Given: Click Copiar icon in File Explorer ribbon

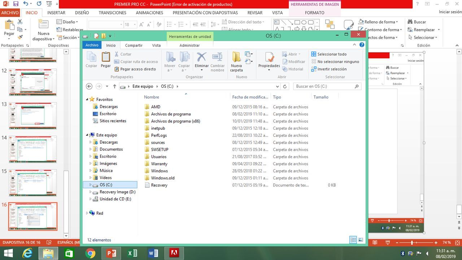Looking at the screenshot, I should point(91,57).
